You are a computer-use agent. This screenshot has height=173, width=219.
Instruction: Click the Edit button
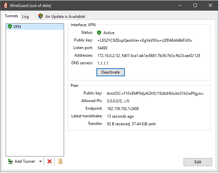click(198, 162)
